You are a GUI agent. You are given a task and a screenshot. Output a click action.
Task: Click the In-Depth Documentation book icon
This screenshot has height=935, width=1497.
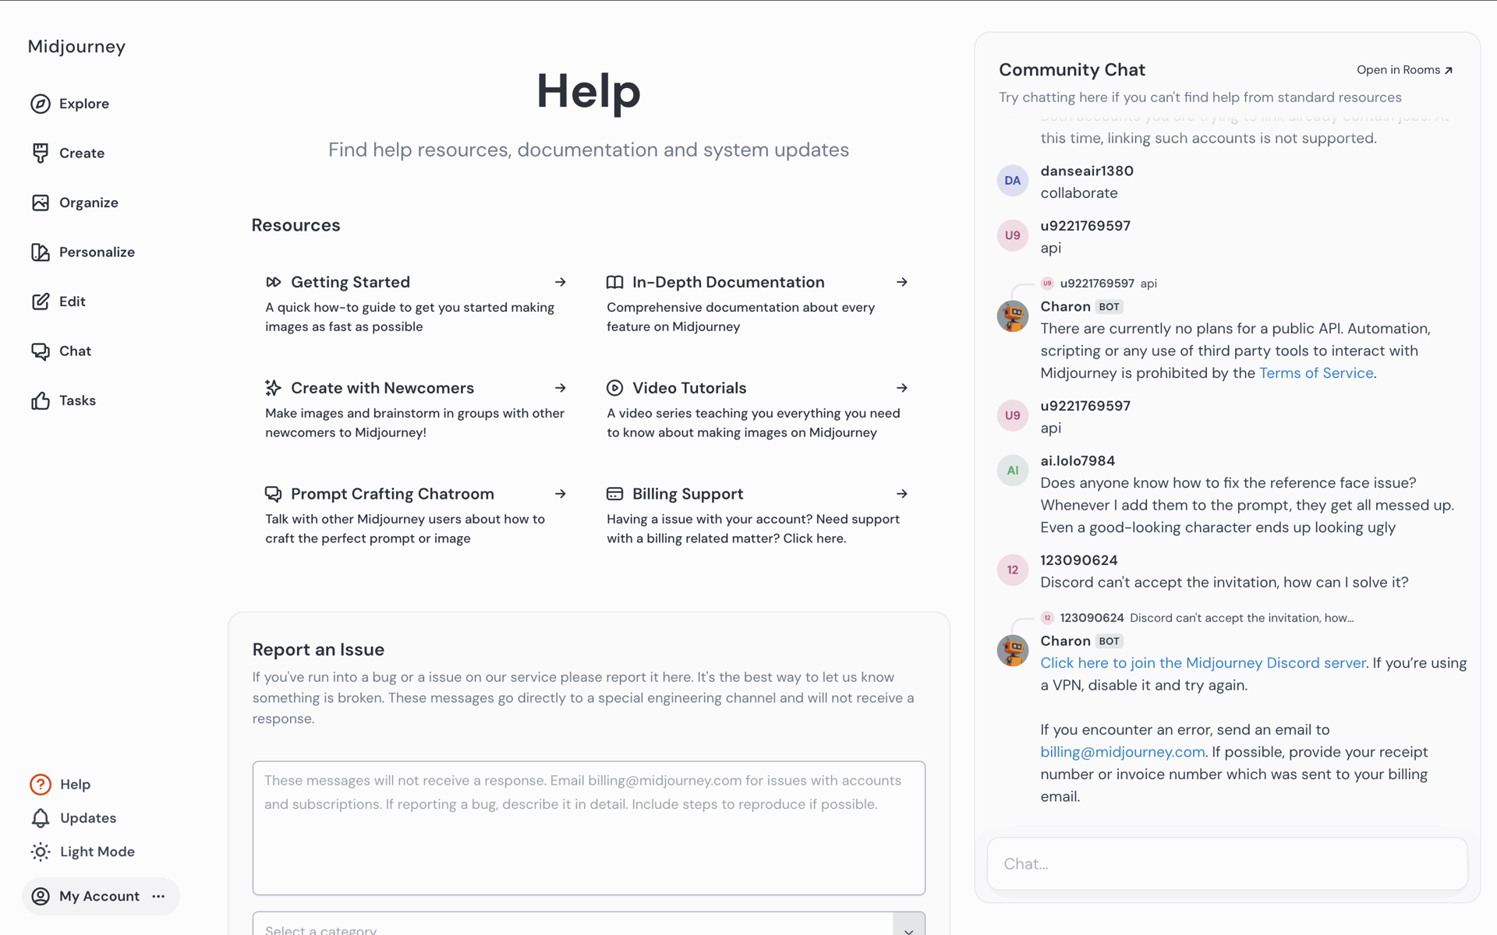(615, 282)
